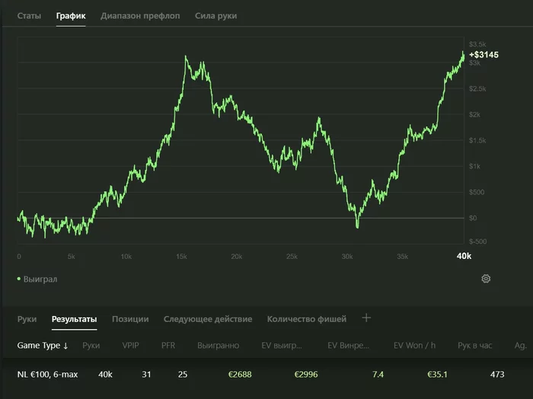Sort by Рук в час column header
The height and width of the screenshot is (399, 533).
coord(475,346)
